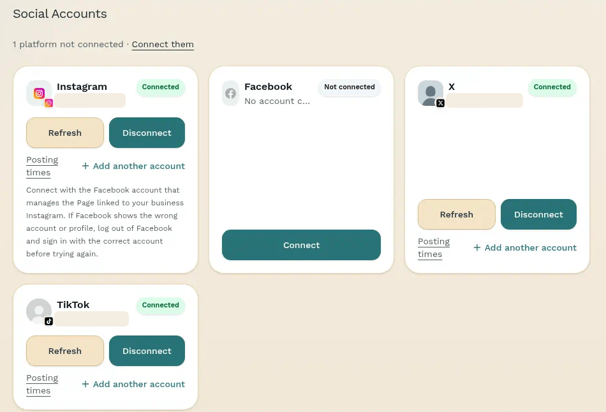
Task: Add another account under Instagram
Action: 133,166
